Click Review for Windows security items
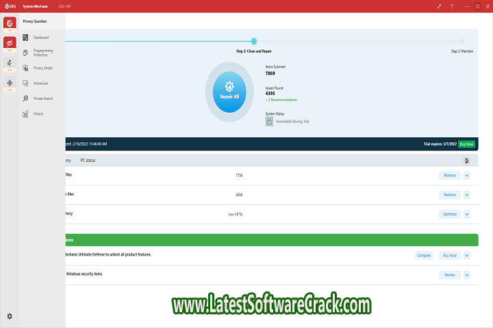Viewport: 493px width, 328px height. point(450,275)
